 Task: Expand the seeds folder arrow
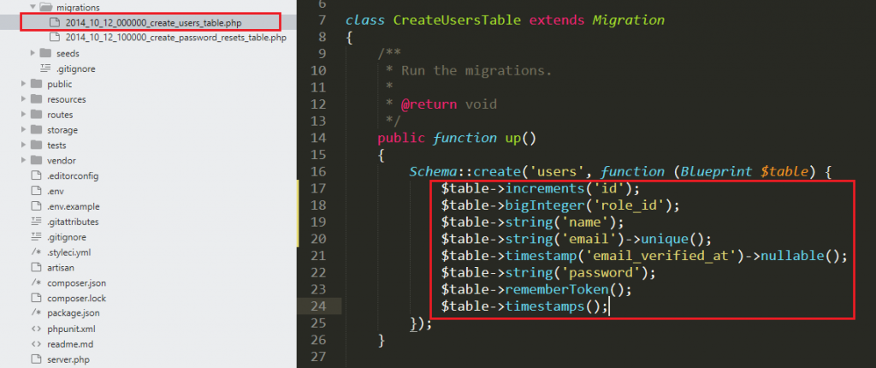point(33,53)
